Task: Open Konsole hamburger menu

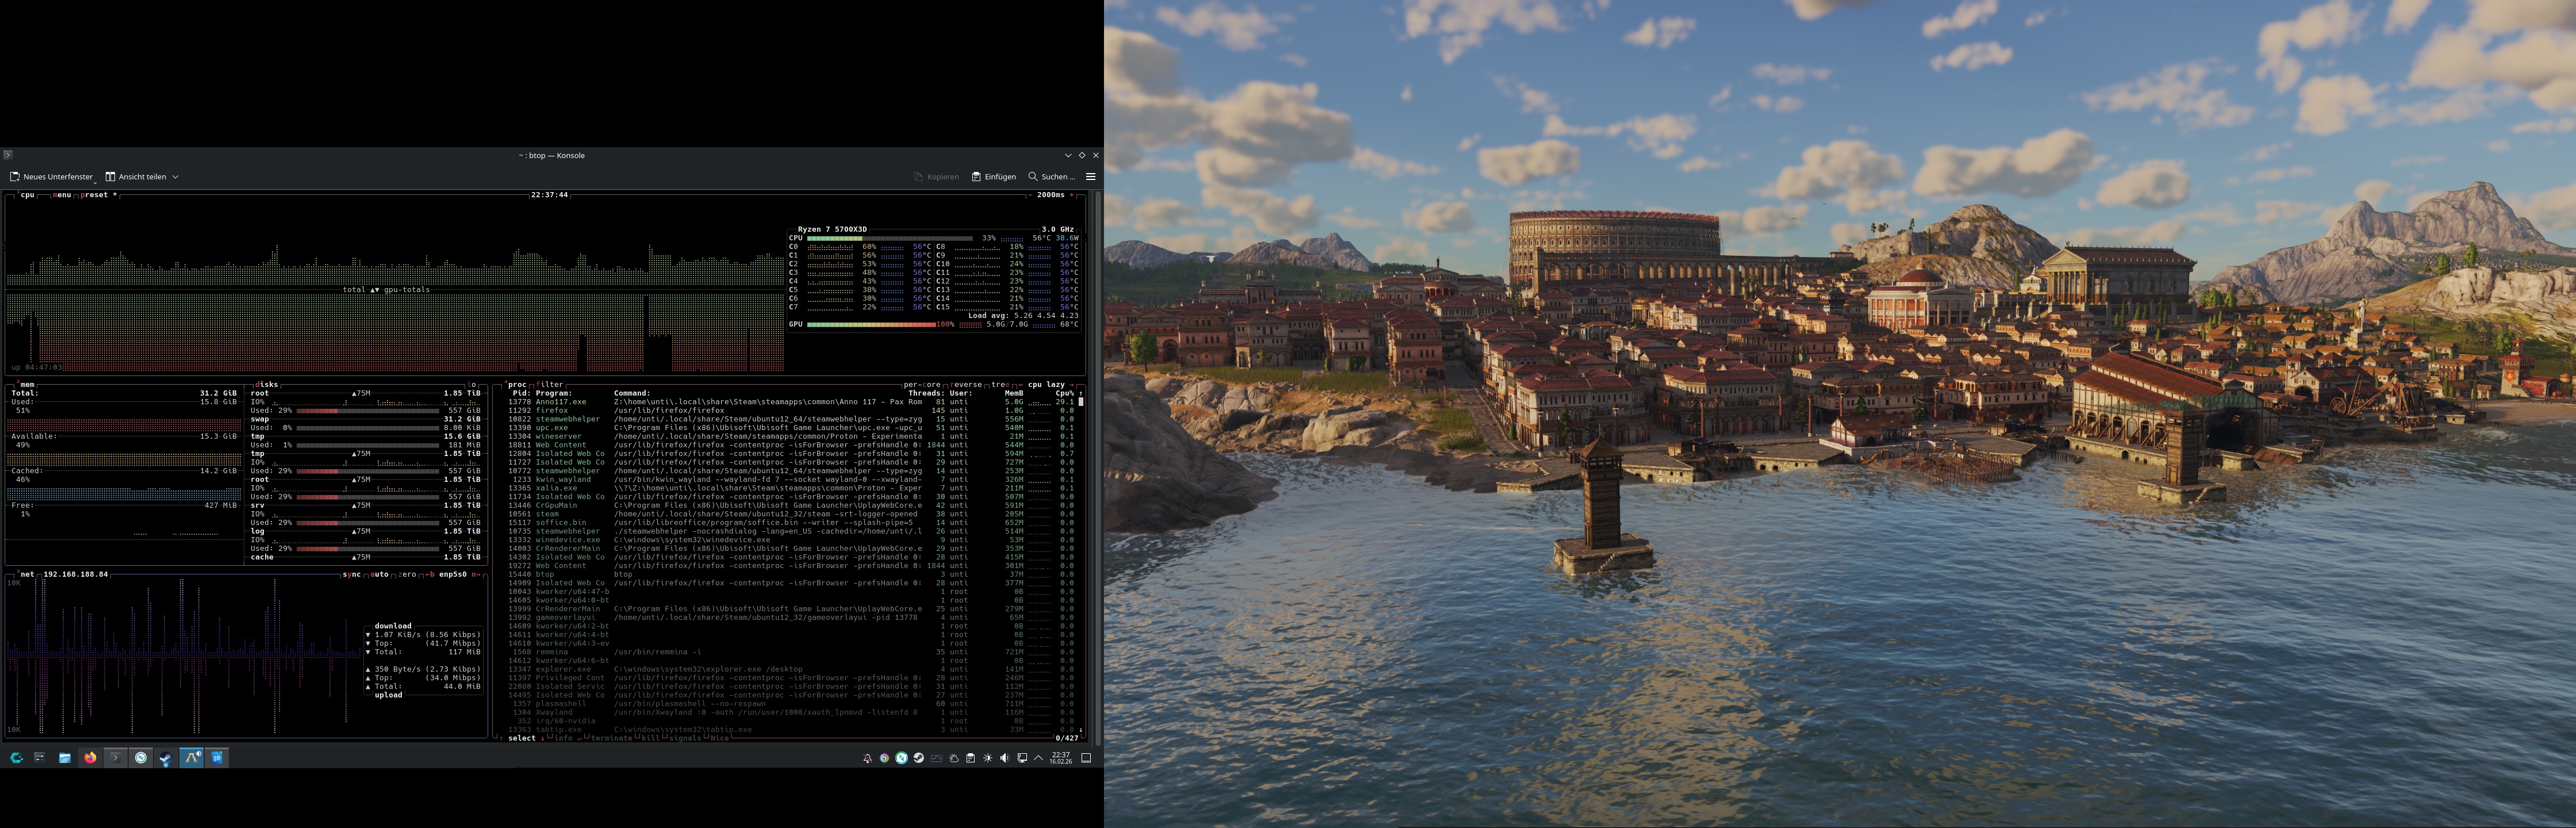Action: pos(1091,177)
